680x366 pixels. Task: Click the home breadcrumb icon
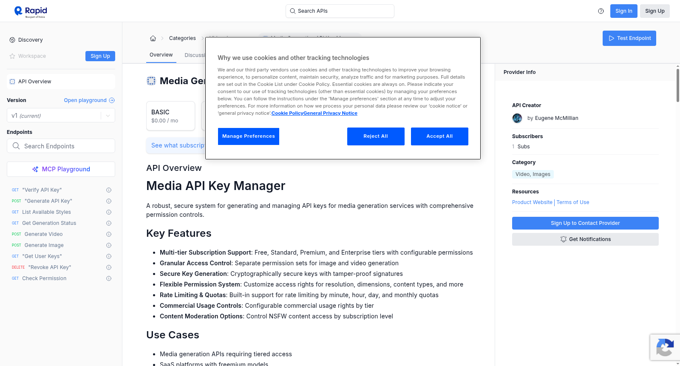coord(153,38)
